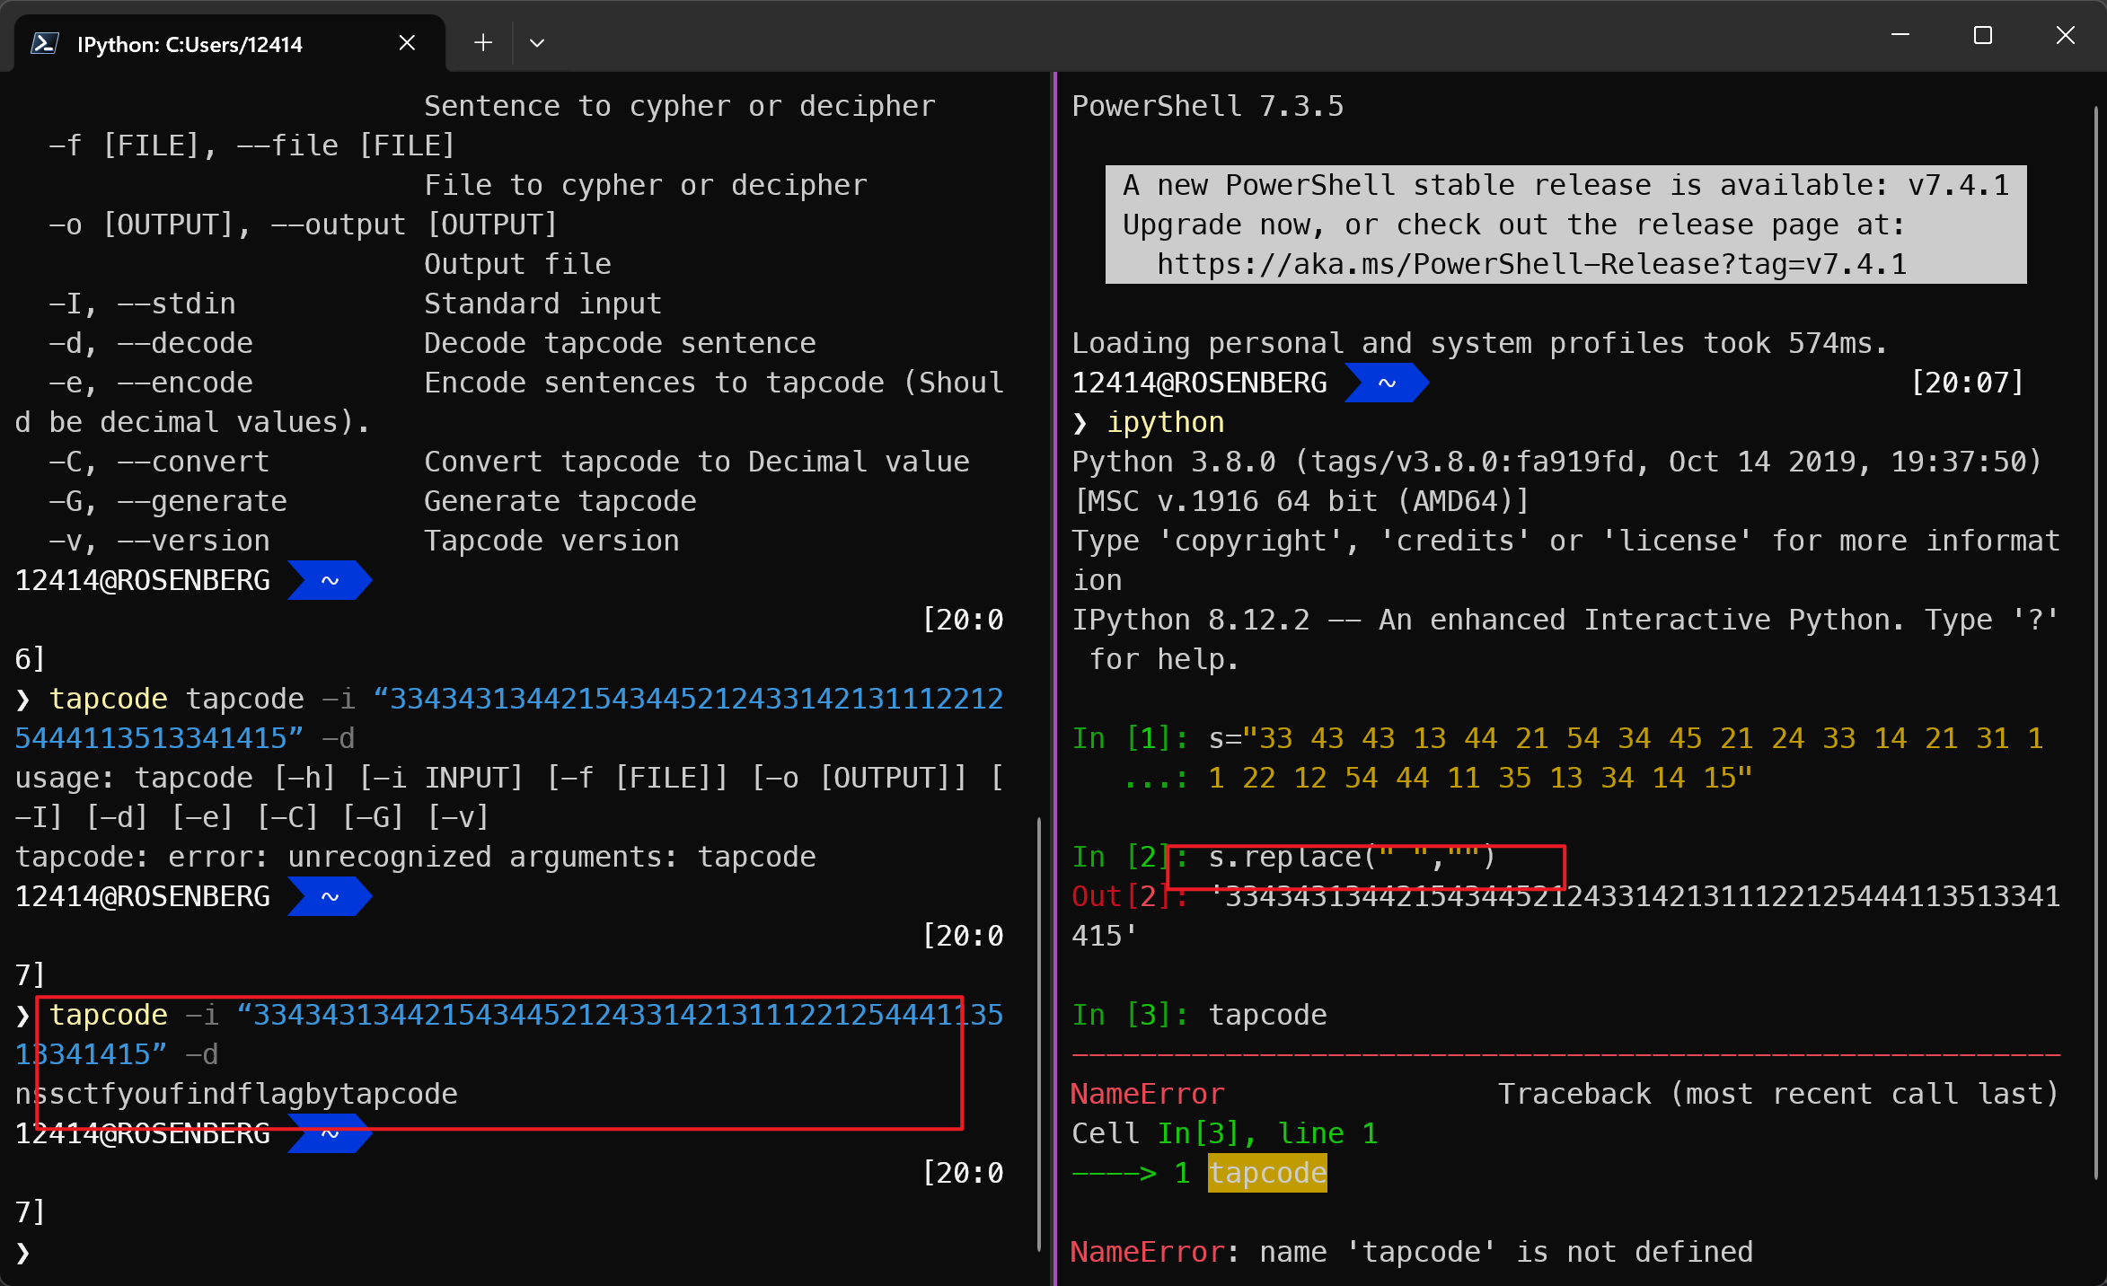Open the aka.ms PowerShell-Release link
The image size is (2107, 1286).
pyautogui.click(x=1531, y=264)
